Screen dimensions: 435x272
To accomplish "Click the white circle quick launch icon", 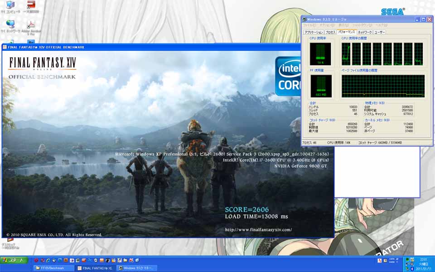I will click(96, 260).
